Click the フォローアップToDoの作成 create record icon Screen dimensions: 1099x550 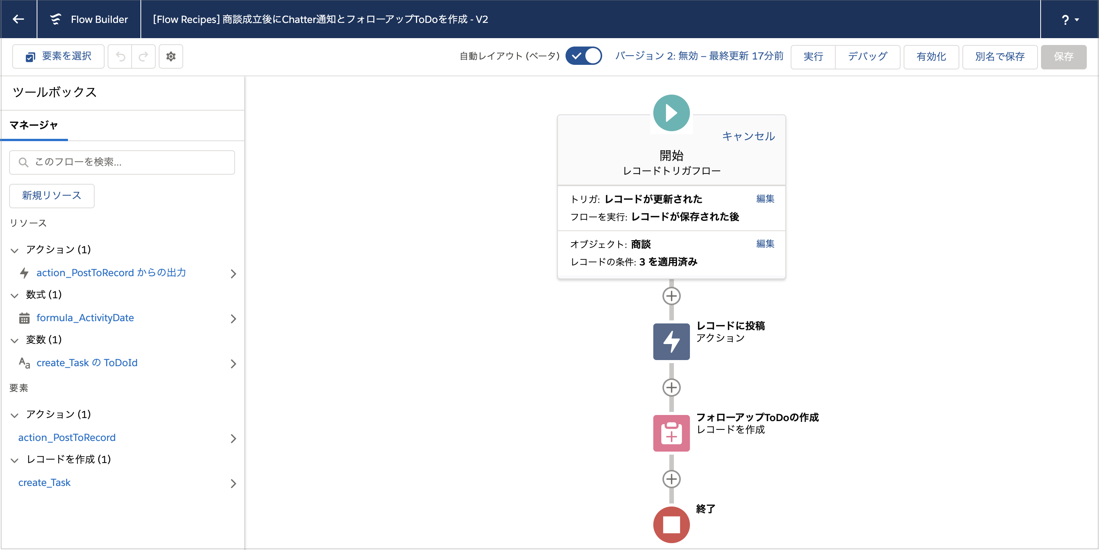[x=671, y=433]
